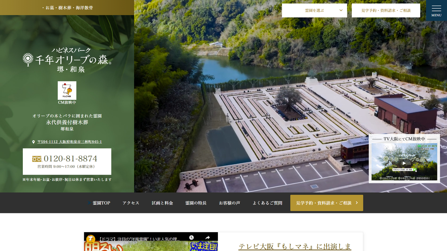Click the share arrow icon on the video
The width and height of the screenshot is (447, 251).
[x=208, y=237]
